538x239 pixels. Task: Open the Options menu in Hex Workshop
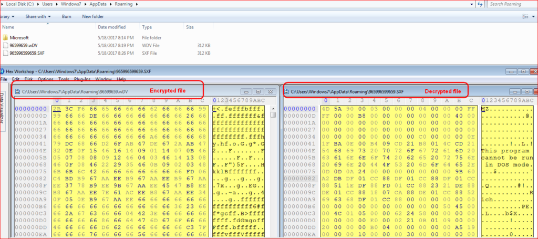[46, 79]
